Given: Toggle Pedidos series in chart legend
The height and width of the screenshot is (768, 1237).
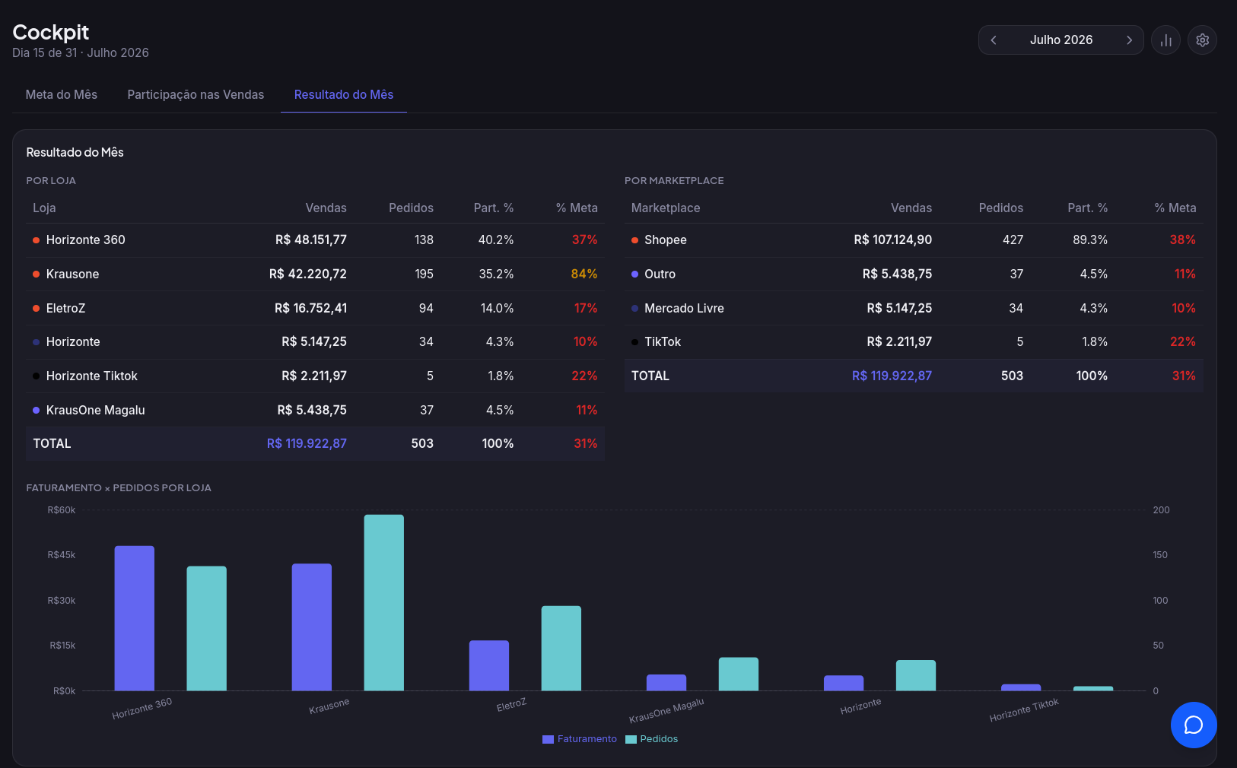Looking at the screenshot, I should tap(651, 739).
